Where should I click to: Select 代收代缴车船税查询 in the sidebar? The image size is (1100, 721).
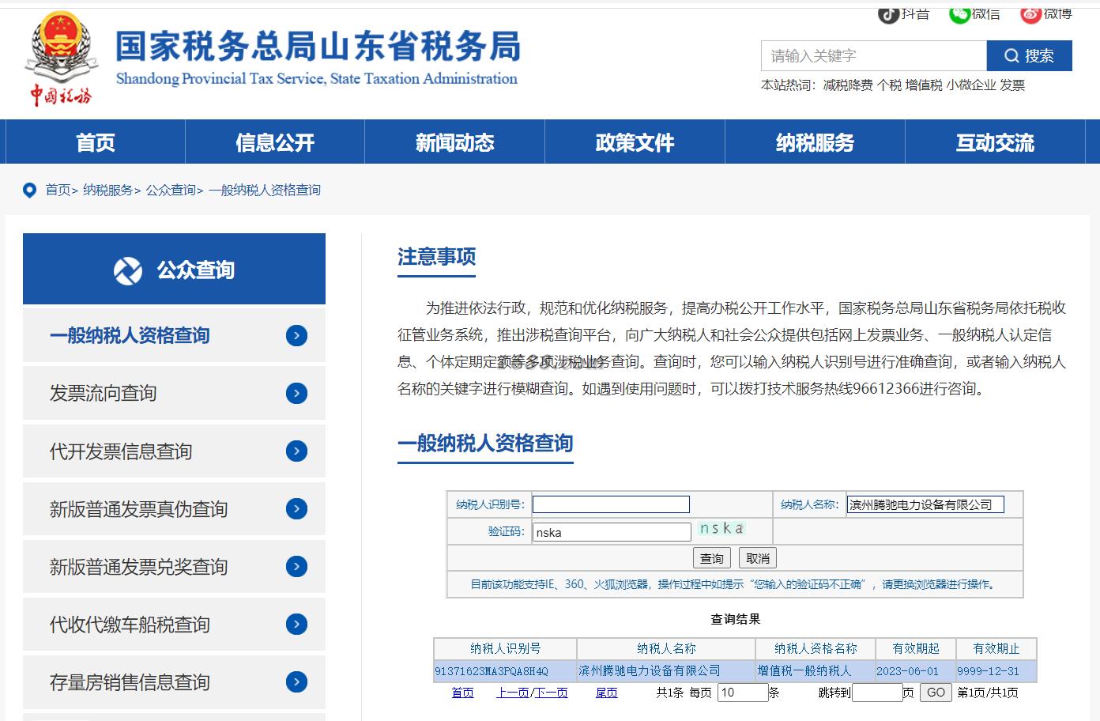point(174,624)
